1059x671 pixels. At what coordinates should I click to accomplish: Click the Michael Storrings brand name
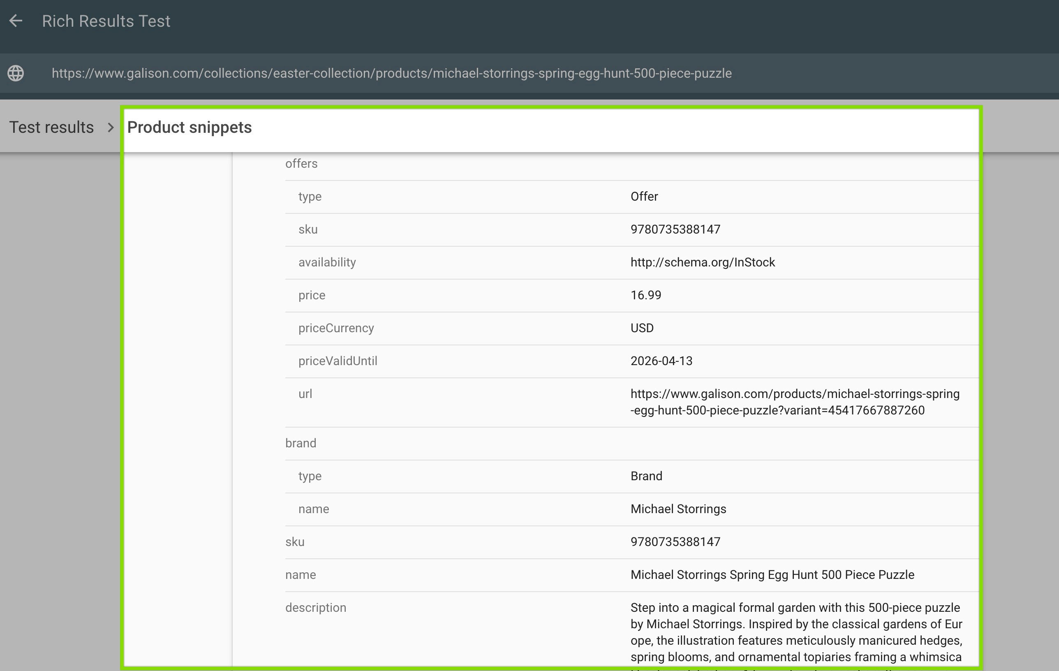point(679,509)
